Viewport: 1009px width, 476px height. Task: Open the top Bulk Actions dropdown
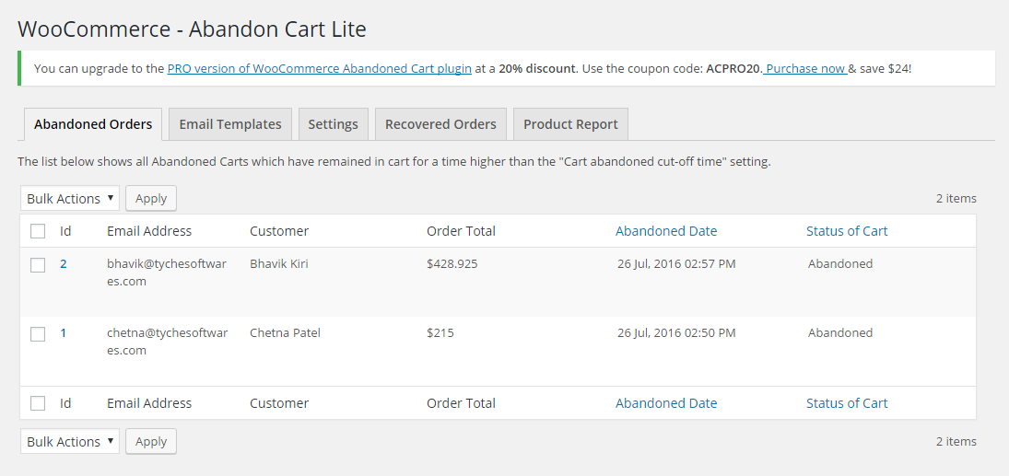70,199
